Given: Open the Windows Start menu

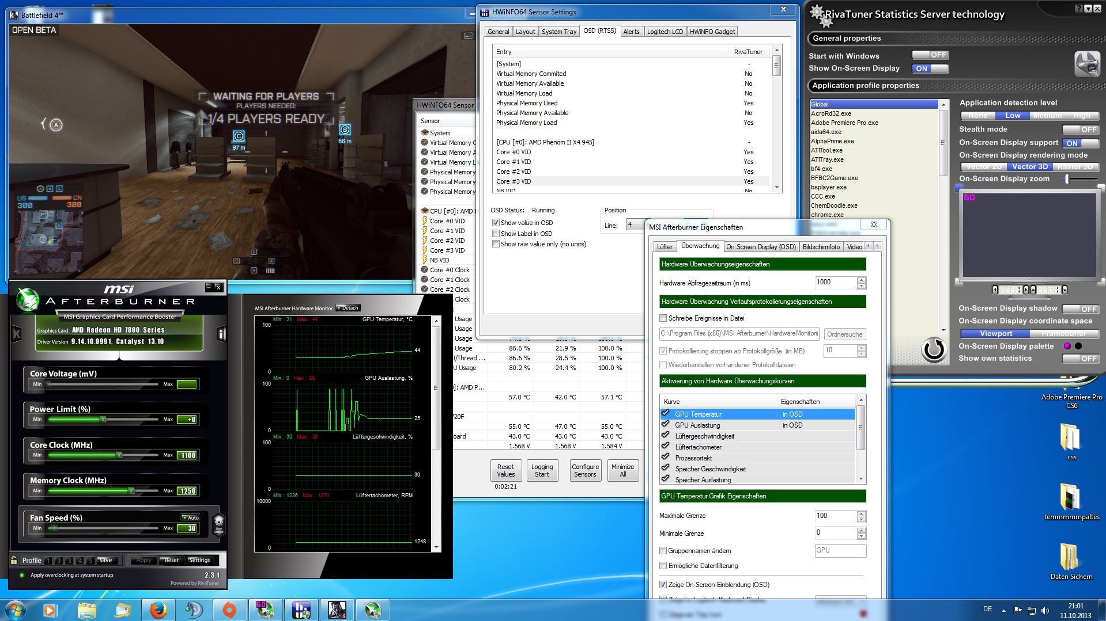Looking at the screenshot, I should 15,610.
